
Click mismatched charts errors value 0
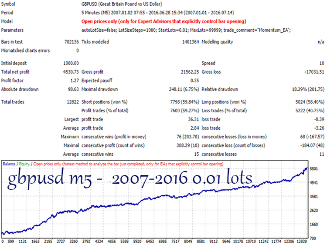pos(77,50)
